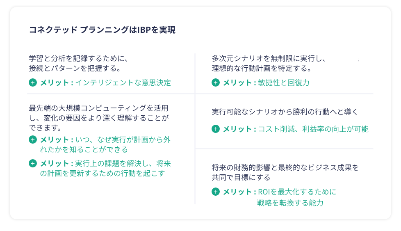Click the text 多次元シナリオを無制限に実行し、
The height and width of the screenshot is (231, 401).
(x=269, y=58)
